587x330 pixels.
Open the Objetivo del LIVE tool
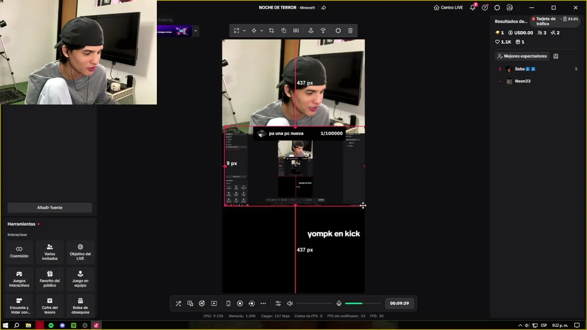(80, 252)
